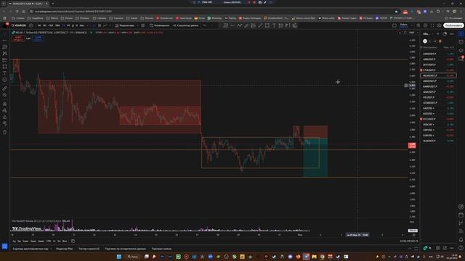Click the Опубликовать publish button
465x261 pixels.
tap(453, 25)
